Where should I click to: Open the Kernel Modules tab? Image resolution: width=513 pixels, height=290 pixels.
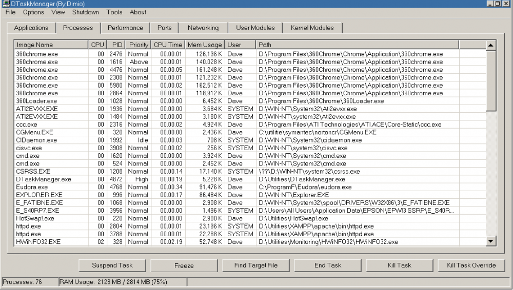[x=312, y=28]
